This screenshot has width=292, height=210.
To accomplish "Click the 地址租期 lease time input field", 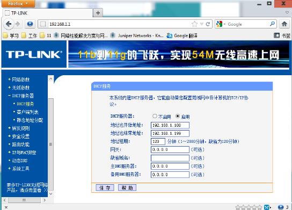I will point(158,141).
